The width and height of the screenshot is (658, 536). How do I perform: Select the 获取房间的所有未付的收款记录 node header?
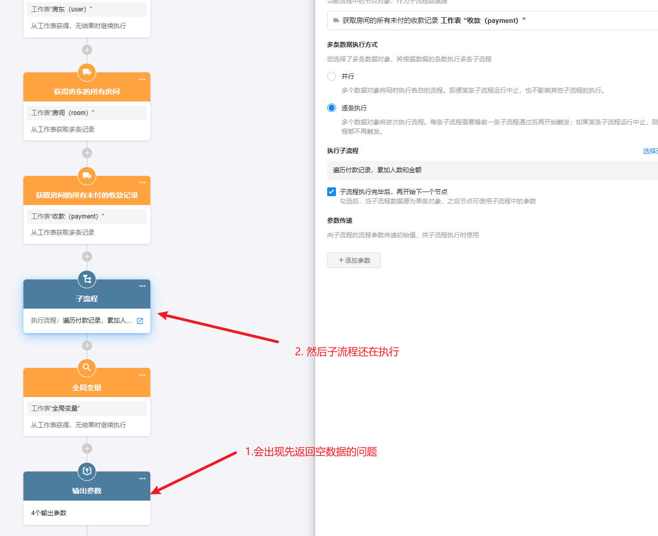pos(87,190)
